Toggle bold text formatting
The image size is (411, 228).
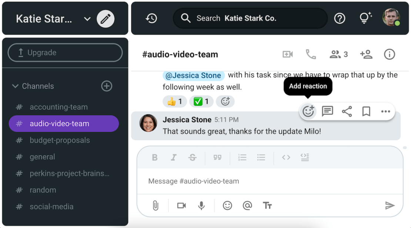coord(155,158)
